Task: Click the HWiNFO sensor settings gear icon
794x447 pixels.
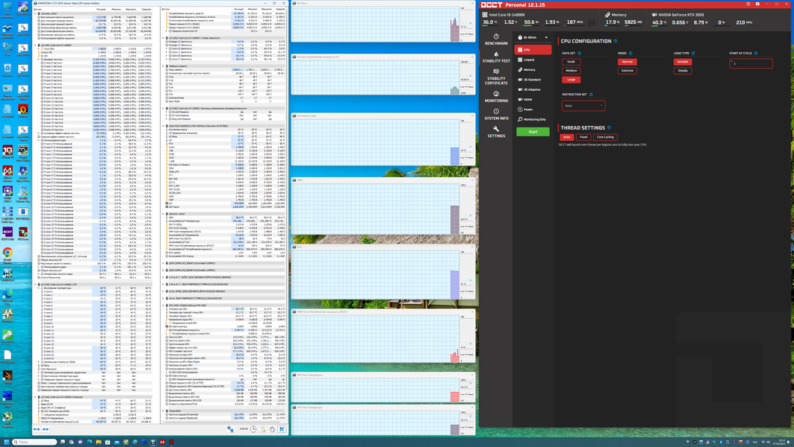Action: point(273,429)
